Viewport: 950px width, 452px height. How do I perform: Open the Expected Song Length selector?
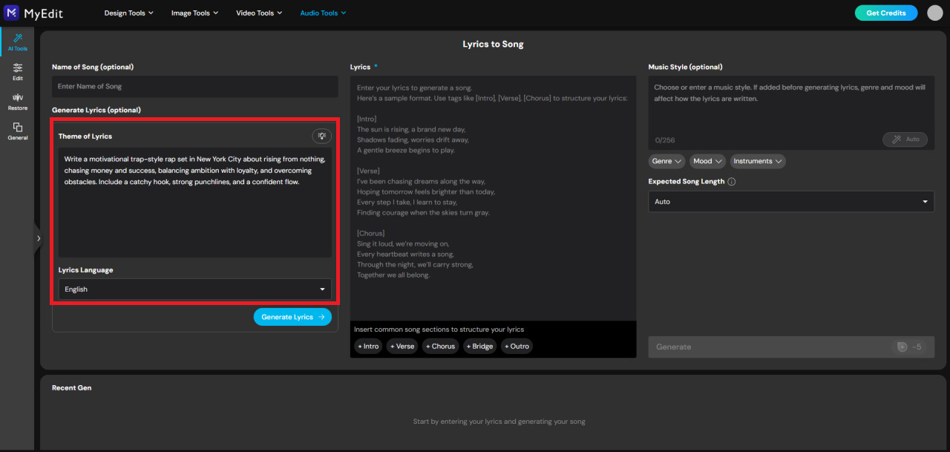(x=790, y=201)
